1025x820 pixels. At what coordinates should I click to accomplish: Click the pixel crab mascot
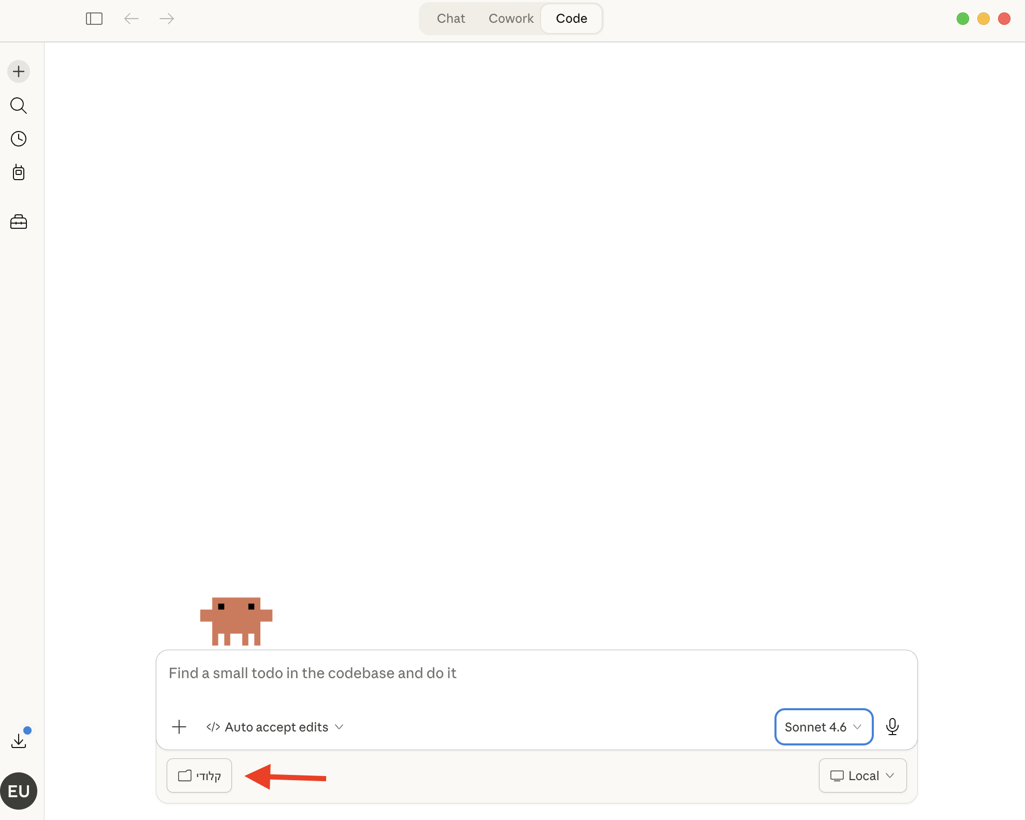(x=237, y=621)
